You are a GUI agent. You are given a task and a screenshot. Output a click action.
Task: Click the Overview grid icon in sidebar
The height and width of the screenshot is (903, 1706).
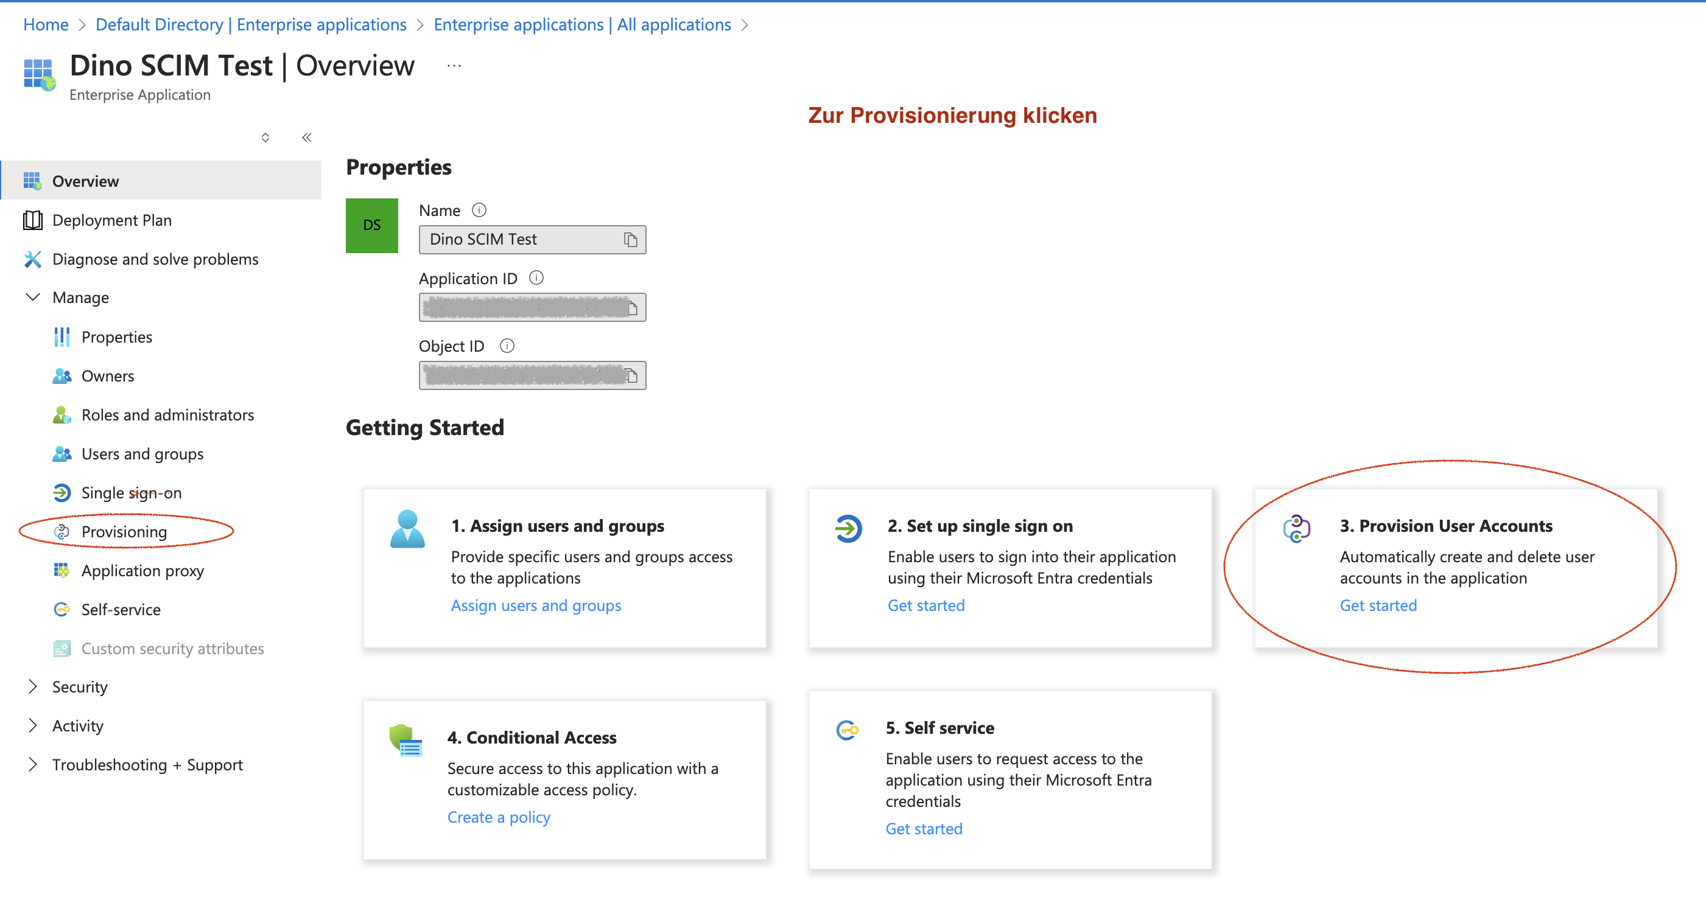[32, 181]
